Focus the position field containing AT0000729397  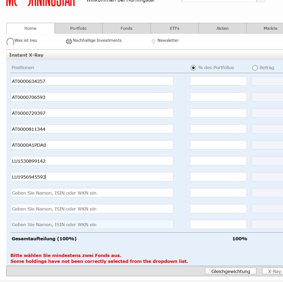[92, 113]
